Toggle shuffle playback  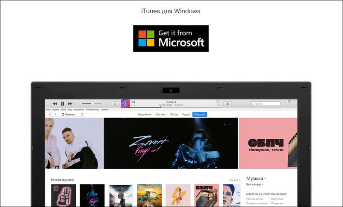point(133,102)
